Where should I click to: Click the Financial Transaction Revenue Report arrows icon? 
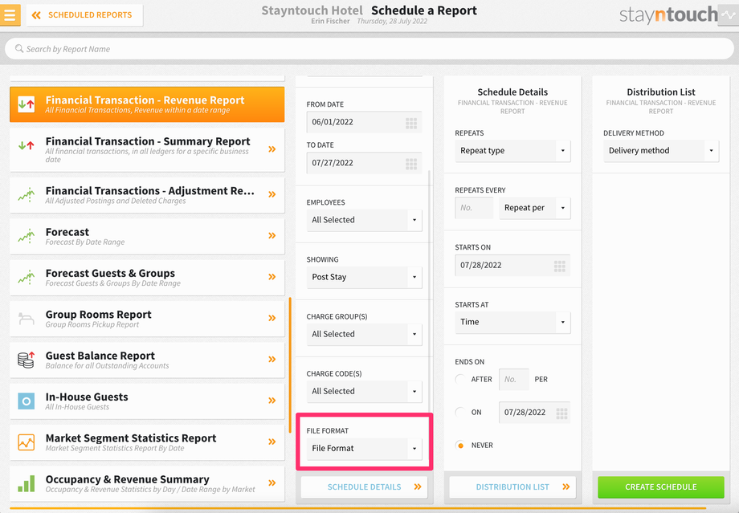click(27, 104)
